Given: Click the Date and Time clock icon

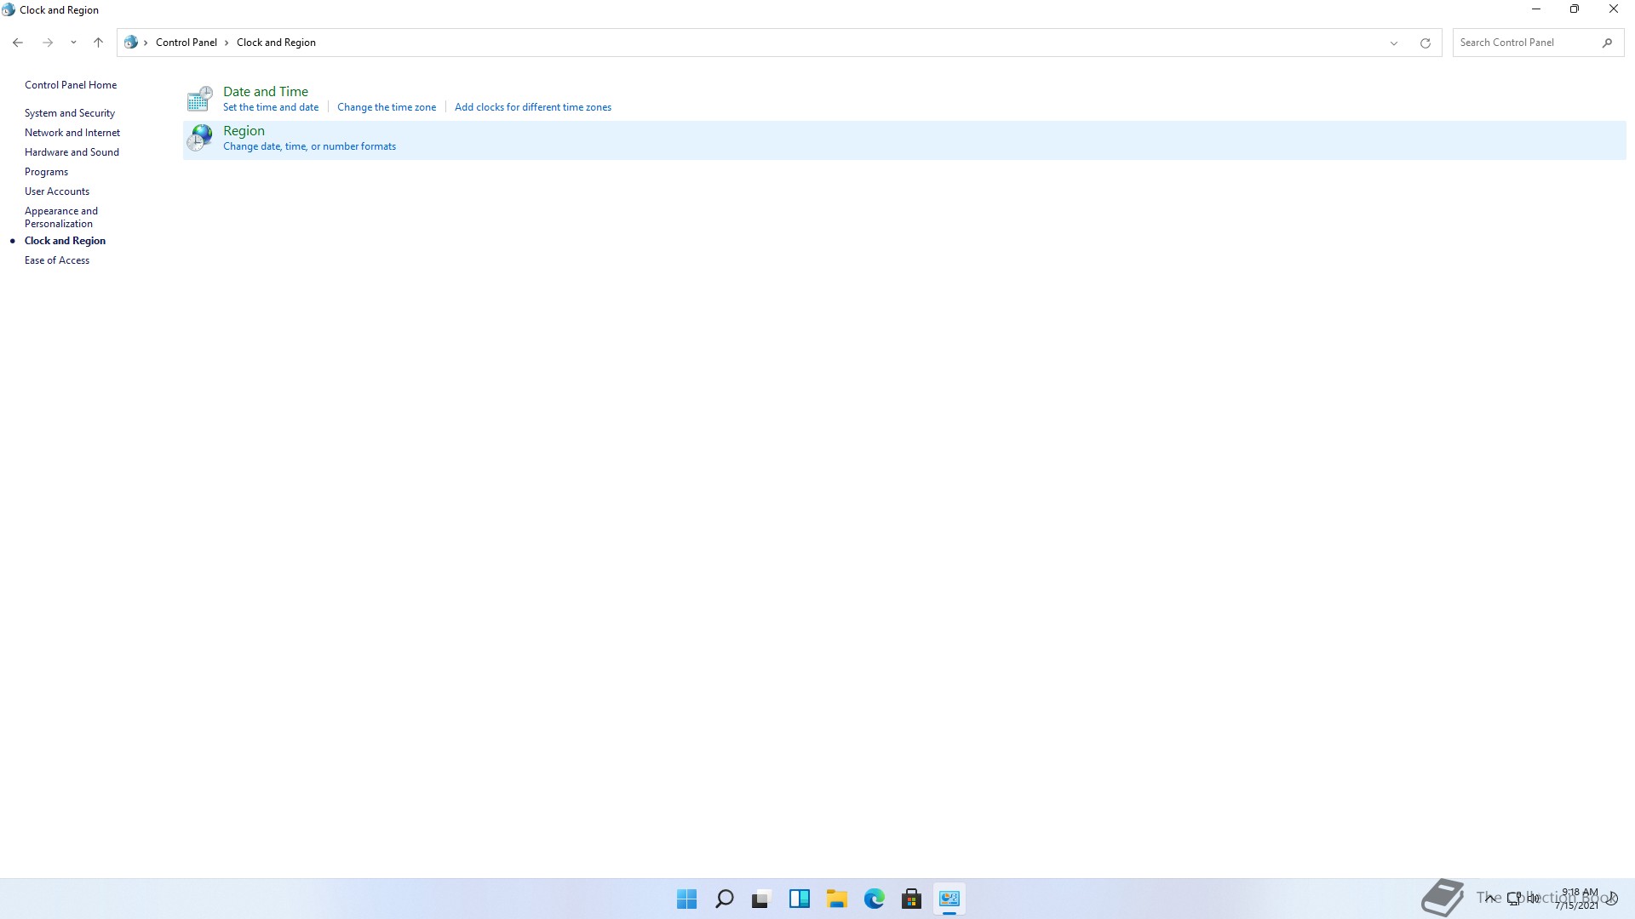Looking at the screenshot, I should pyautogui.click(x=199, y=99).
